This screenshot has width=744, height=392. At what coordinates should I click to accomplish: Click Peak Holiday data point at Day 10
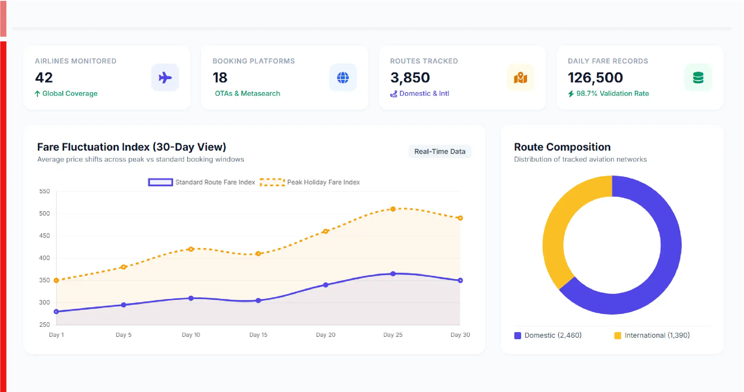(191, 249)
